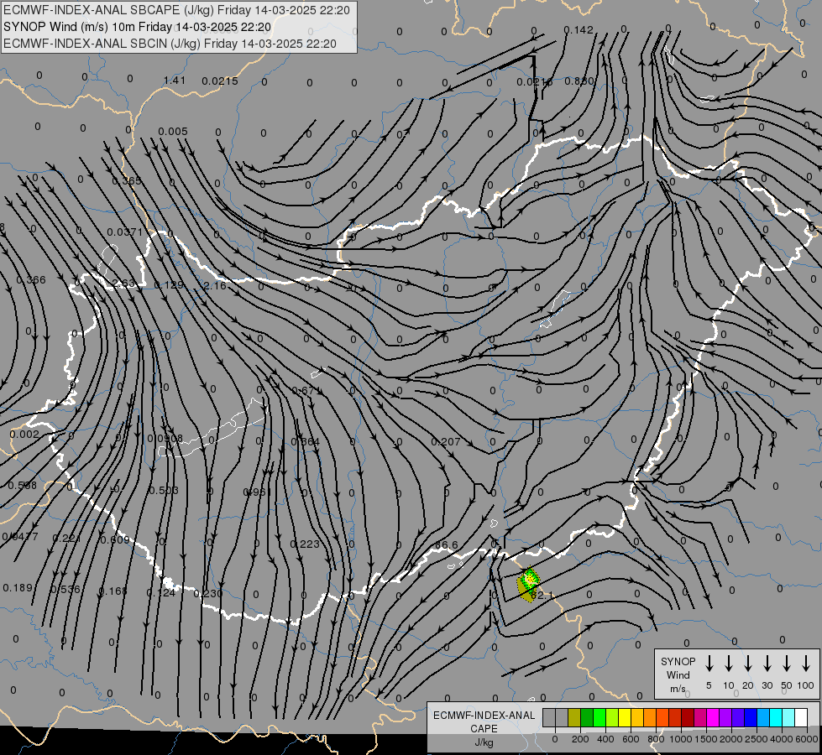This screenshot has height=755, width=822.
Task: Click the 100 m/s wind arrow in legend
Action: click(806, 663)
